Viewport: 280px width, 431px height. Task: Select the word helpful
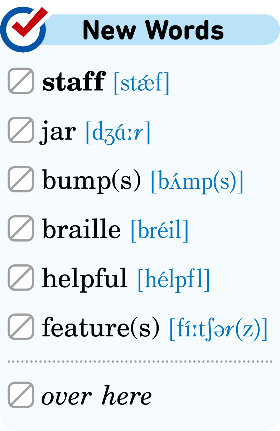(85, 278)
